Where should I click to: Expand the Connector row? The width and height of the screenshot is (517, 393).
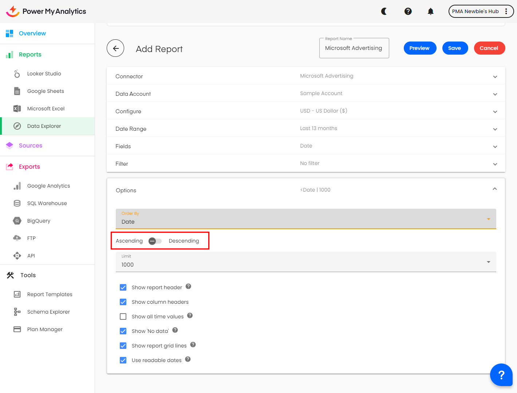coord(495,76)
